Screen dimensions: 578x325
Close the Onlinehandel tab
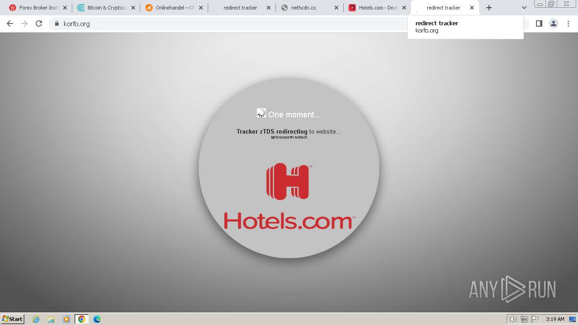tap(201, 8)
